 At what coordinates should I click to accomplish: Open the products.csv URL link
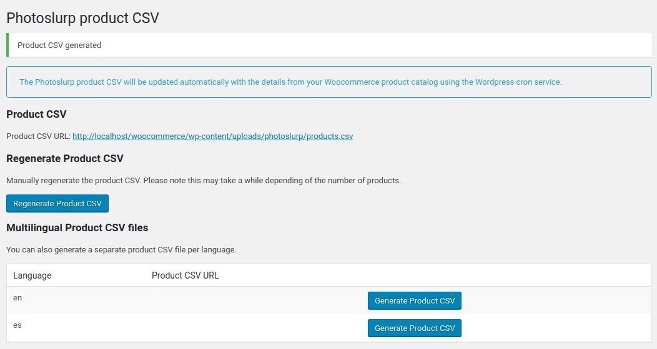pos(212,136)
